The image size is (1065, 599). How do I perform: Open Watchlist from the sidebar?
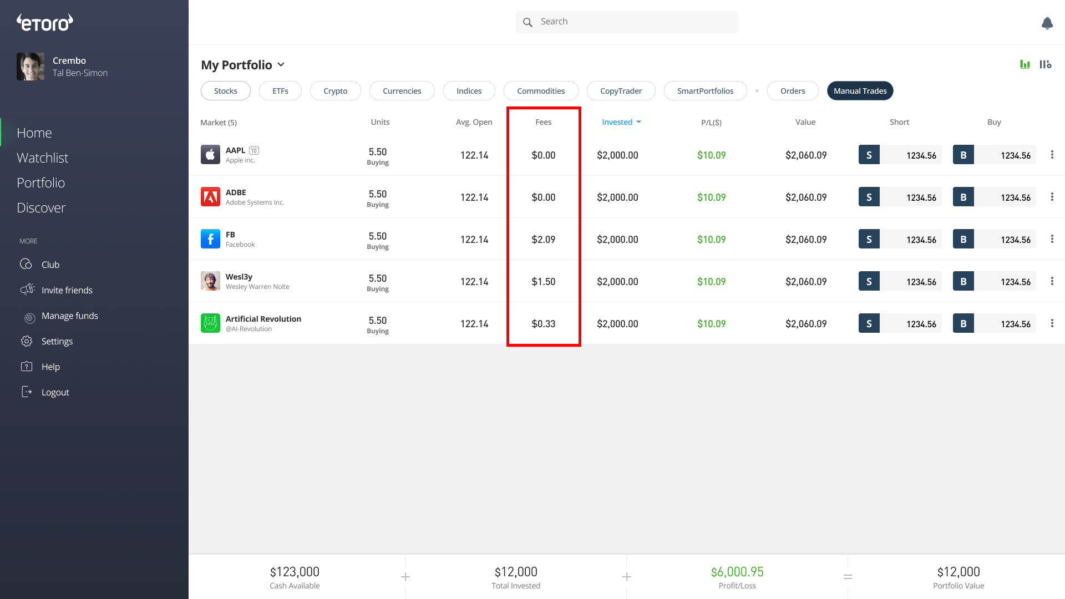coord(42,158)
